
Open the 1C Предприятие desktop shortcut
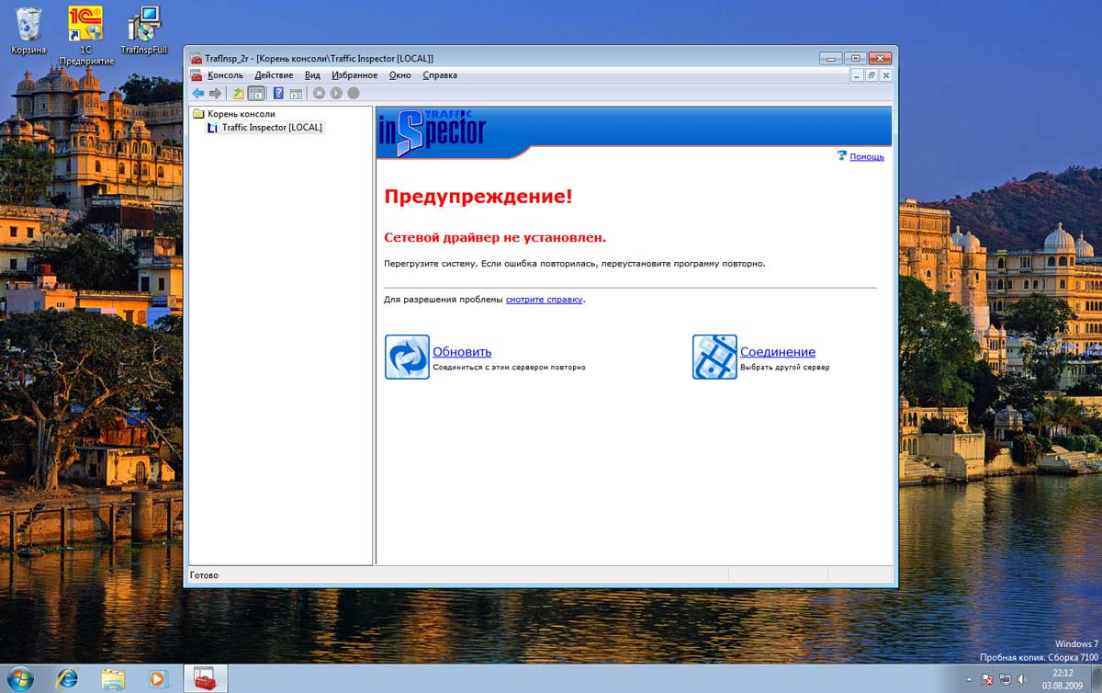[x=85, y=37]
